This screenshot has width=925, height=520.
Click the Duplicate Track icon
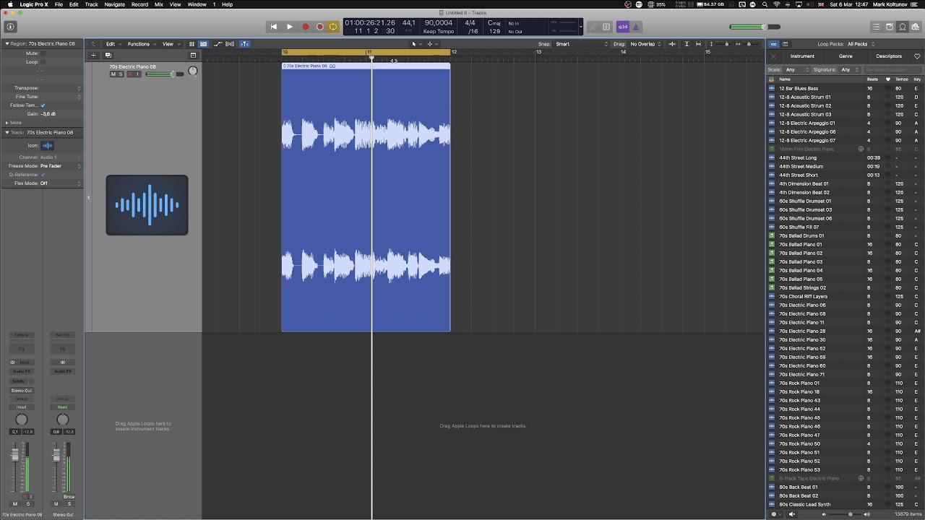coord(108,55)
